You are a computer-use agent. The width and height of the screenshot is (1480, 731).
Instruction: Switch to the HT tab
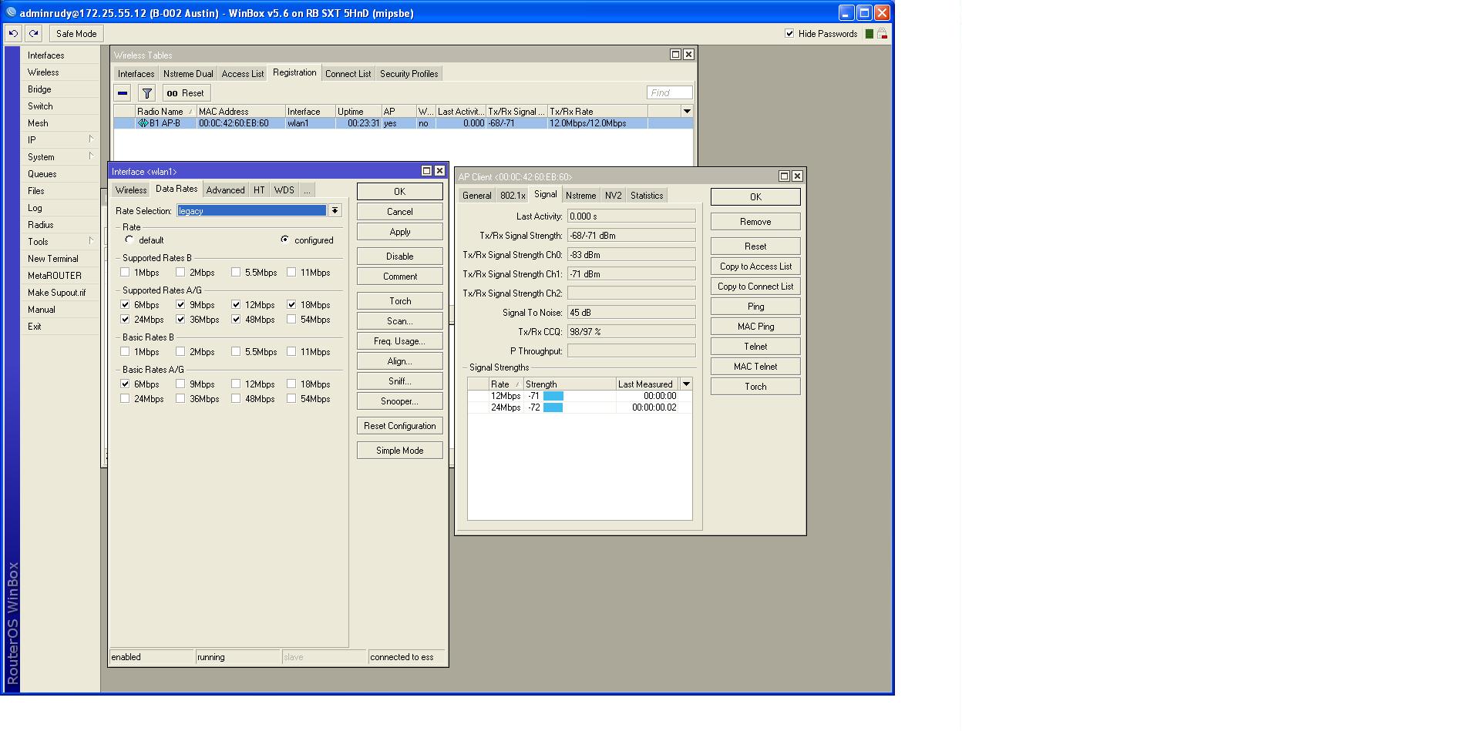click(259, 190)
